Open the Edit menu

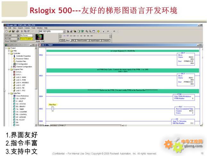tap(10, 28)
